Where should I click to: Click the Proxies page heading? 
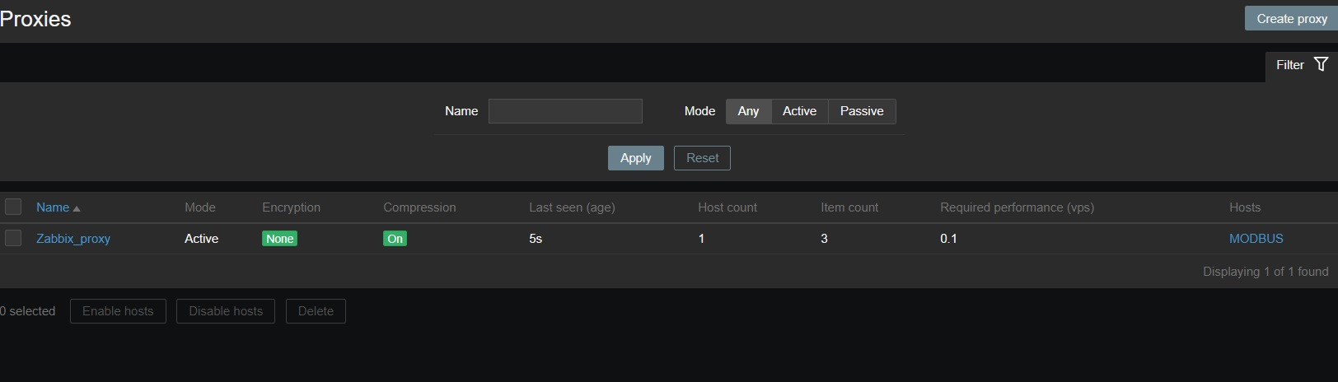(x=35, y=19)
